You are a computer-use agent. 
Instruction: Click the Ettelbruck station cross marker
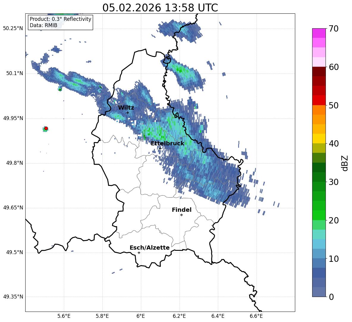[x=160, y=148]
